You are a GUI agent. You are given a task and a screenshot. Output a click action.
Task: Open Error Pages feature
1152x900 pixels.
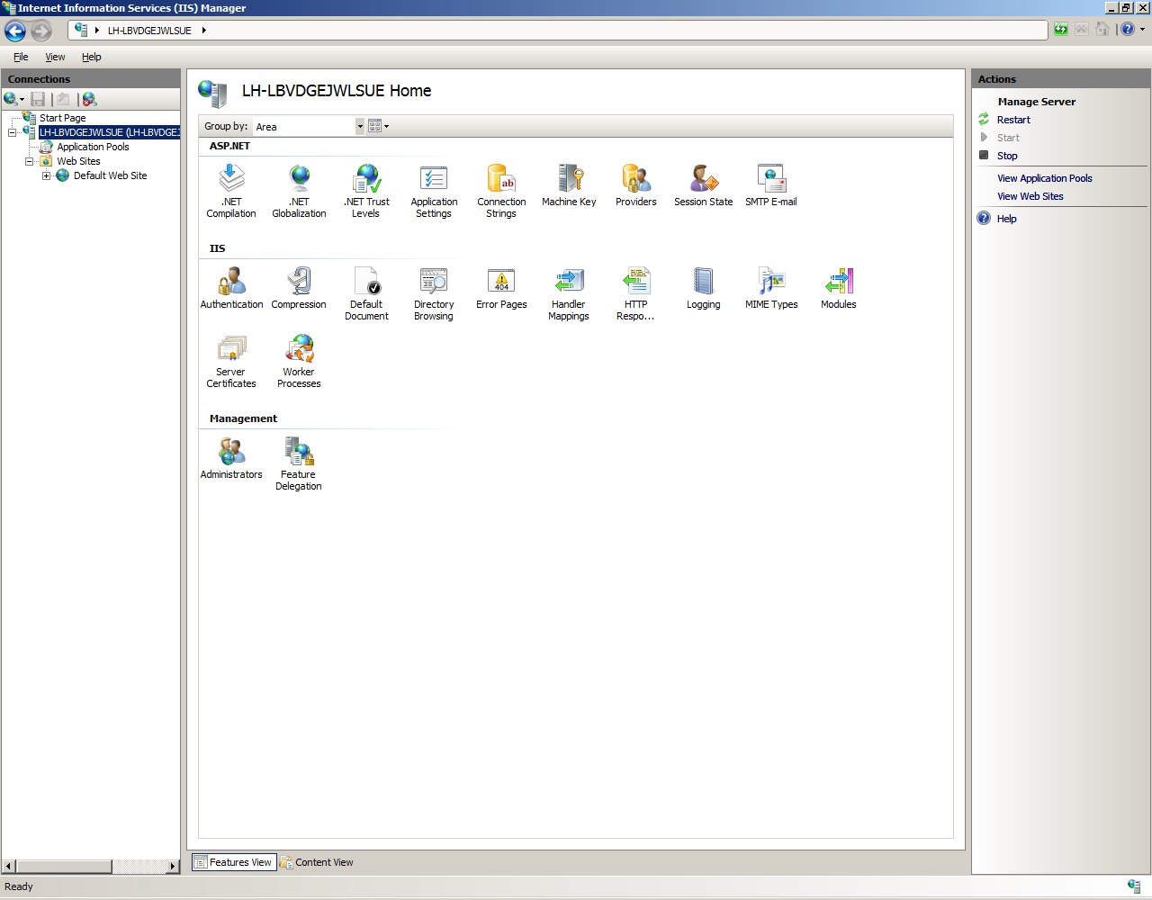pyautogui.click(x=501, y=288)
